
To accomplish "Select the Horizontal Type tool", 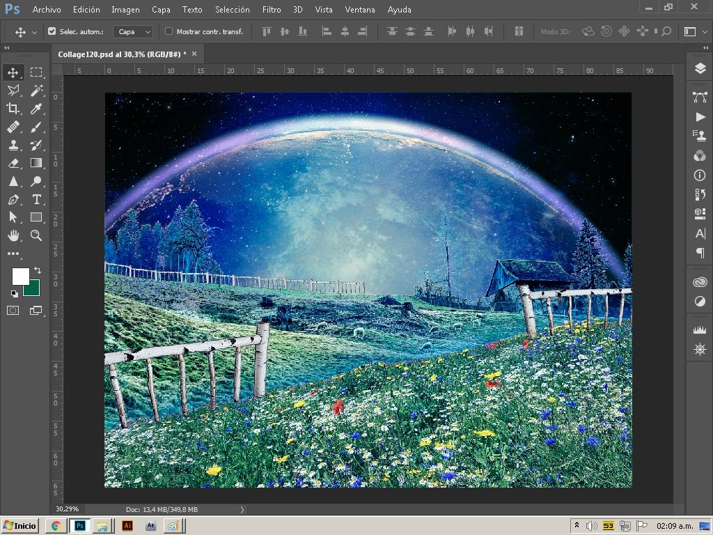I will [36, 199].
